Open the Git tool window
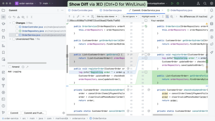The width and height of the screenshot is (215, 121). [x=3, y=112]
